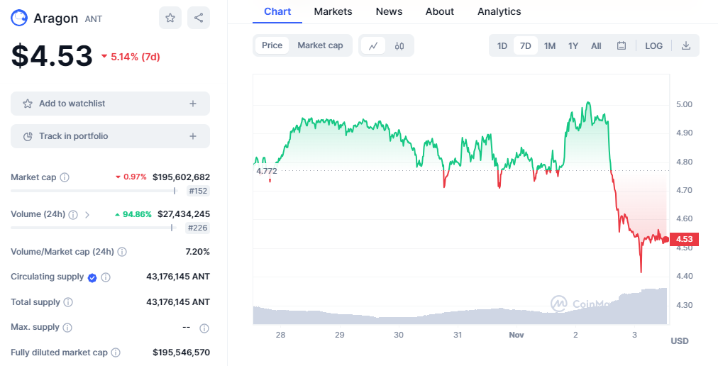The height and width of the screenshot is (366, 718).
Task: Select Price chart mode
Action: coord(272,45)
